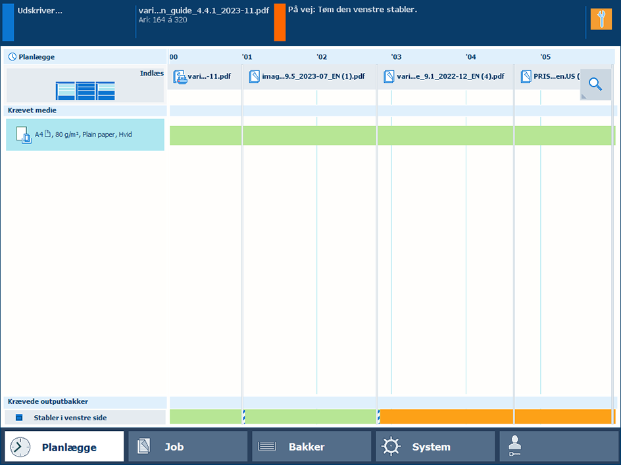
Task: Click the document icon of imag...9.5_2023-07_EN (1).pdf
Action: (255, 77)
